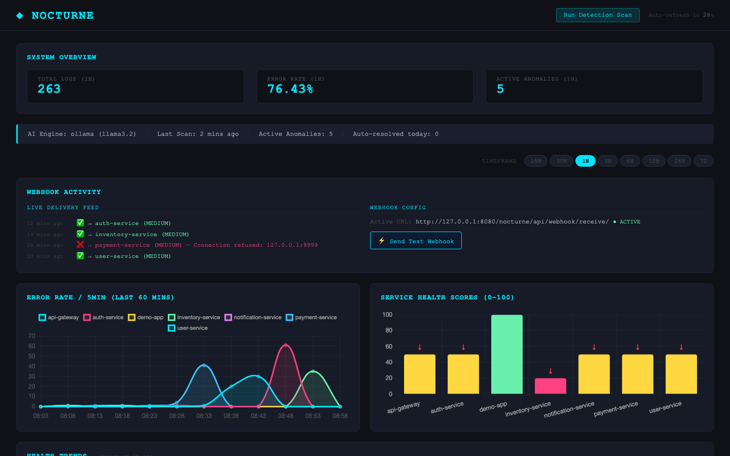The height and width of the screenshot is (456, 730).
Task: Click the green checkmark for user-service delivery
Action: (80, 256)
